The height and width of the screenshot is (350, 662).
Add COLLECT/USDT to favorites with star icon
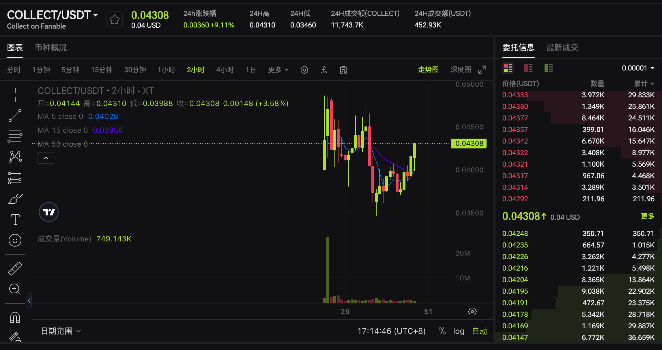point(115,20)
